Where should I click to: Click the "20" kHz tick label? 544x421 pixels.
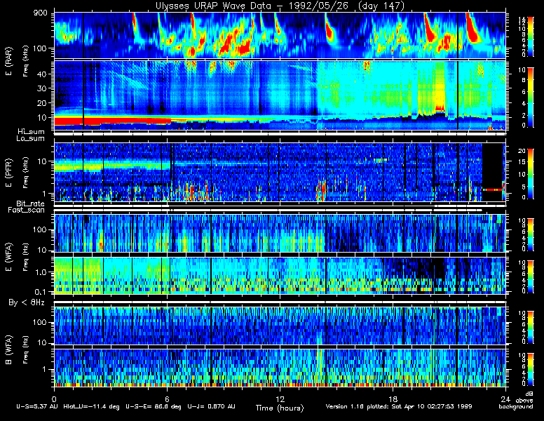41,103
